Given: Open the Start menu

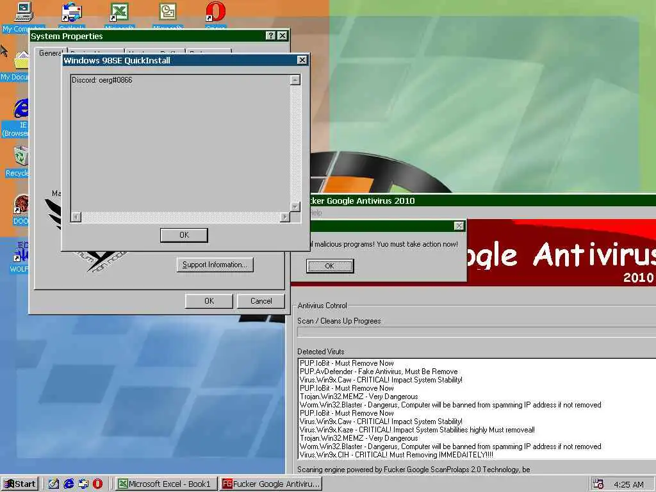Looking at the screenshot, I should [20, 484].
